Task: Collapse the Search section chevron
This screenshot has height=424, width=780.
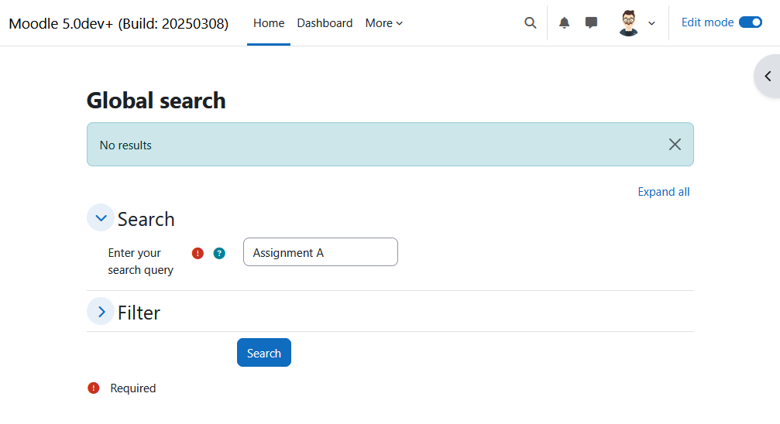Action: pos(101,217)
